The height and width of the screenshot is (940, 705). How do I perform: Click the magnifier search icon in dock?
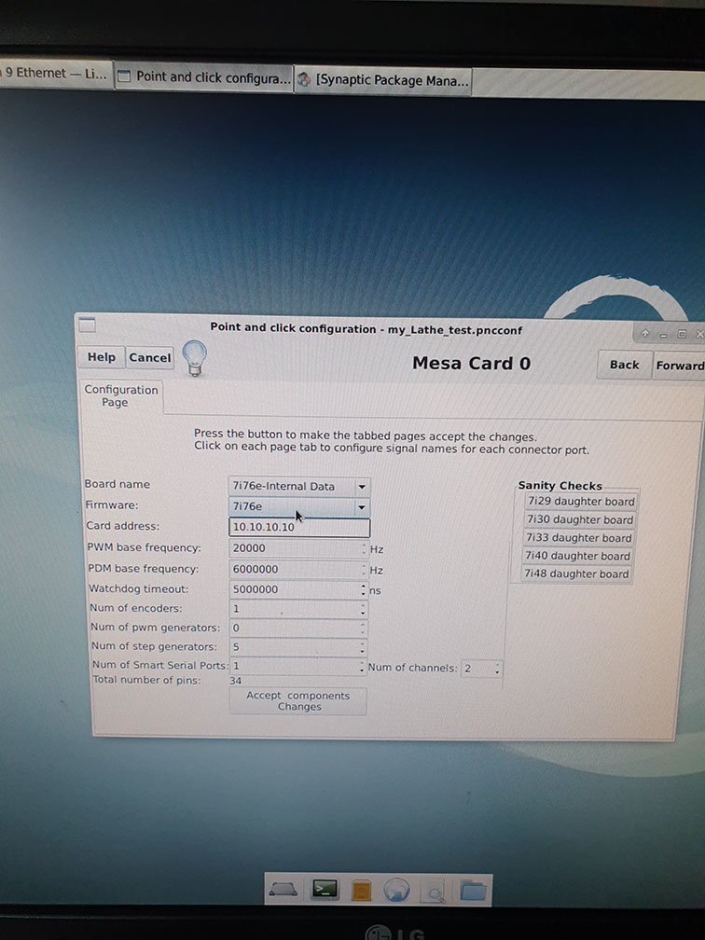[x=433, y=892]
